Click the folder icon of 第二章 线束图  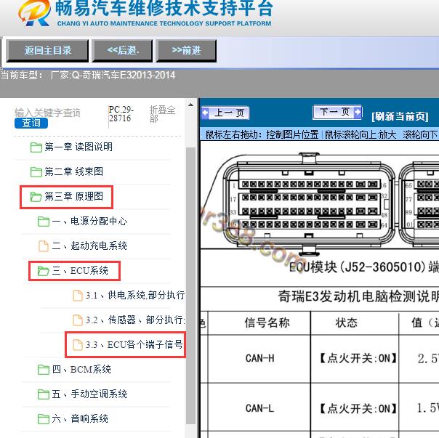36,172
